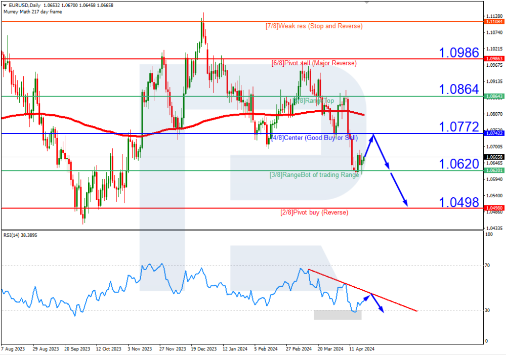The image size is (506, 355).
Task: Click the large blue 1.0620 level value
Action: (459, 164)
